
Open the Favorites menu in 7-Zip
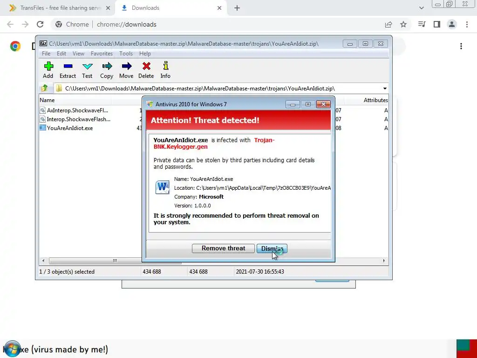point(102,54)
